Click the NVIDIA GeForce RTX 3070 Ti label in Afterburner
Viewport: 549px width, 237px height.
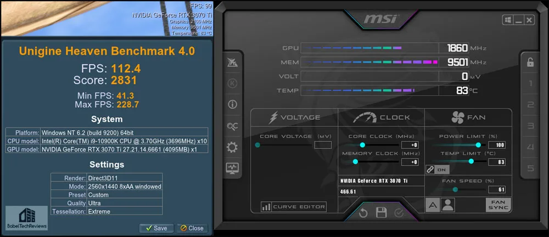pos(373,181)
